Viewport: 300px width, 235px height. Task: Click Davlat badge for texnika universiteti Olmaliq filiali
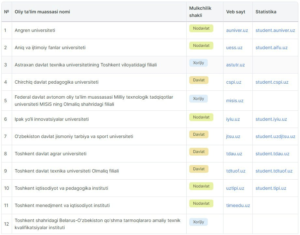(199, 169)
